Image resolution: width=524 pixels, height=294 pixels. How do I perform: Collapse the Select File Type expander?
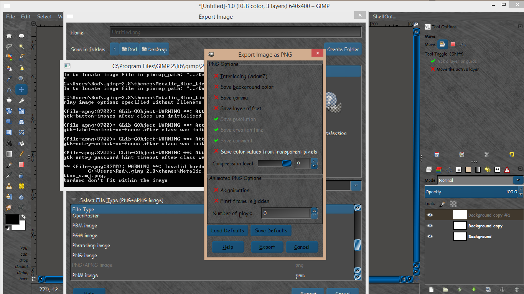(73, 200)
